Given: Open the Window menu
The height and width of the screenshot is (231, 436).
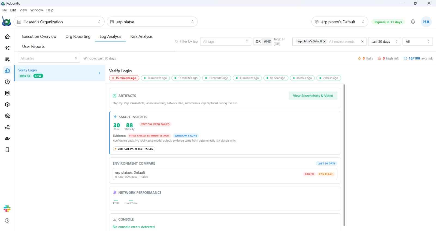Looking at the screenshot, I should 37,10.
